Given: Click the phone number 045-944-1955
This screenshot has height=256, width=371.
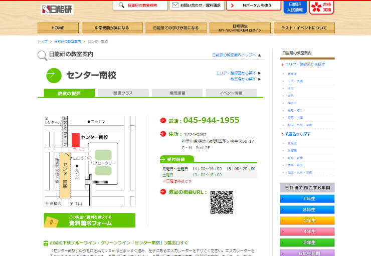Looking at the screenshot, I should click(x=211, y=120).
